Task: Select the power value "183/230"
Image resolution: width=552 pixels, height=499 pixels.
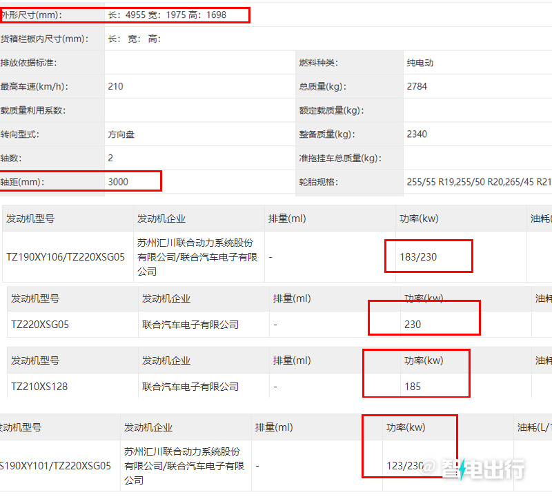Action: coord(418,257)
